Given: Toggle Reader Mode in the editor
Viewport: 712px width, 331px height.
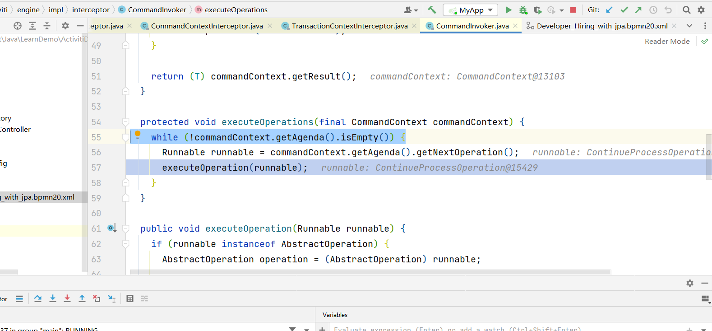Looking at the screenshot, I should [667, 41].
